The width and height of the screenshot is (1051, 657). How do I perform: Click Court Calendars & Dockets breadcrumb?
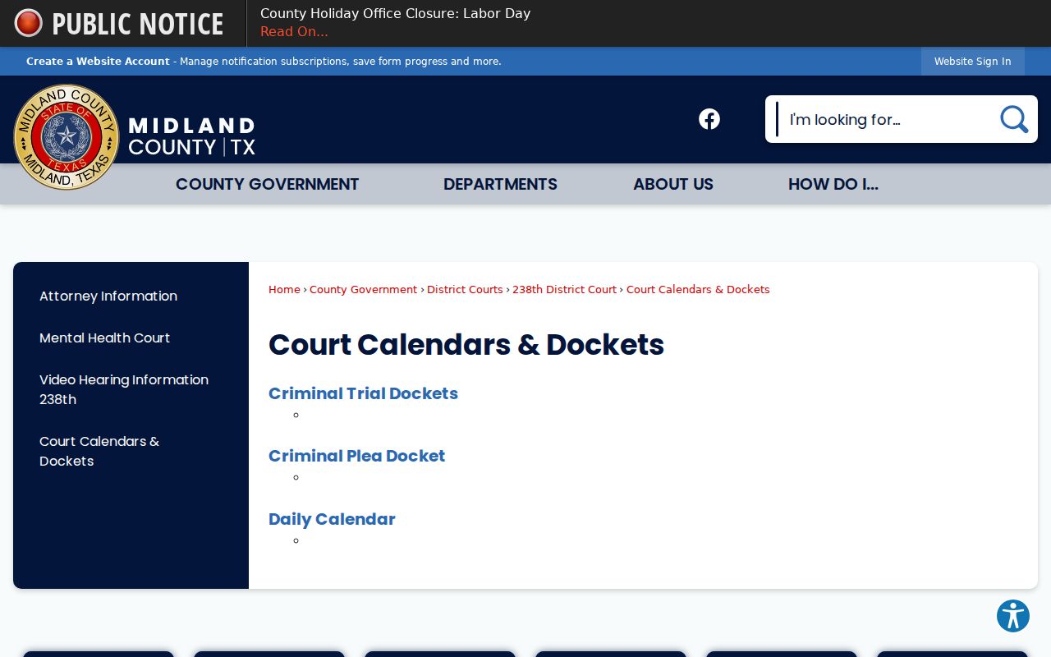(698, 289)
